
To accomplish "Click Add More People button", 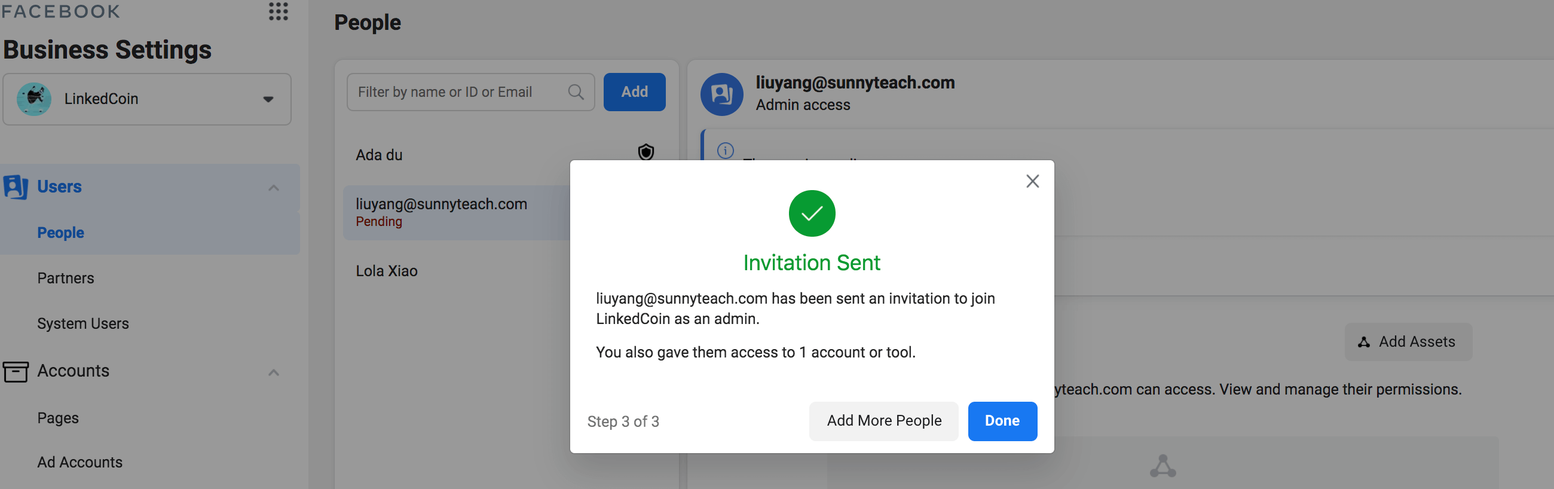I will pos(884,421).
